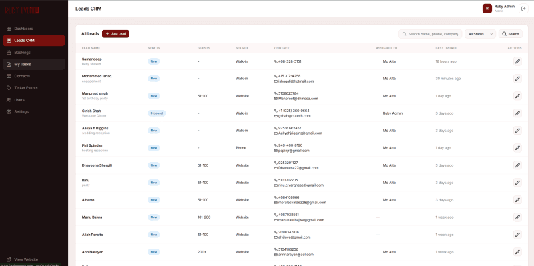
Task: Click the New status badge for Samandeep
Action: (154, 61)
